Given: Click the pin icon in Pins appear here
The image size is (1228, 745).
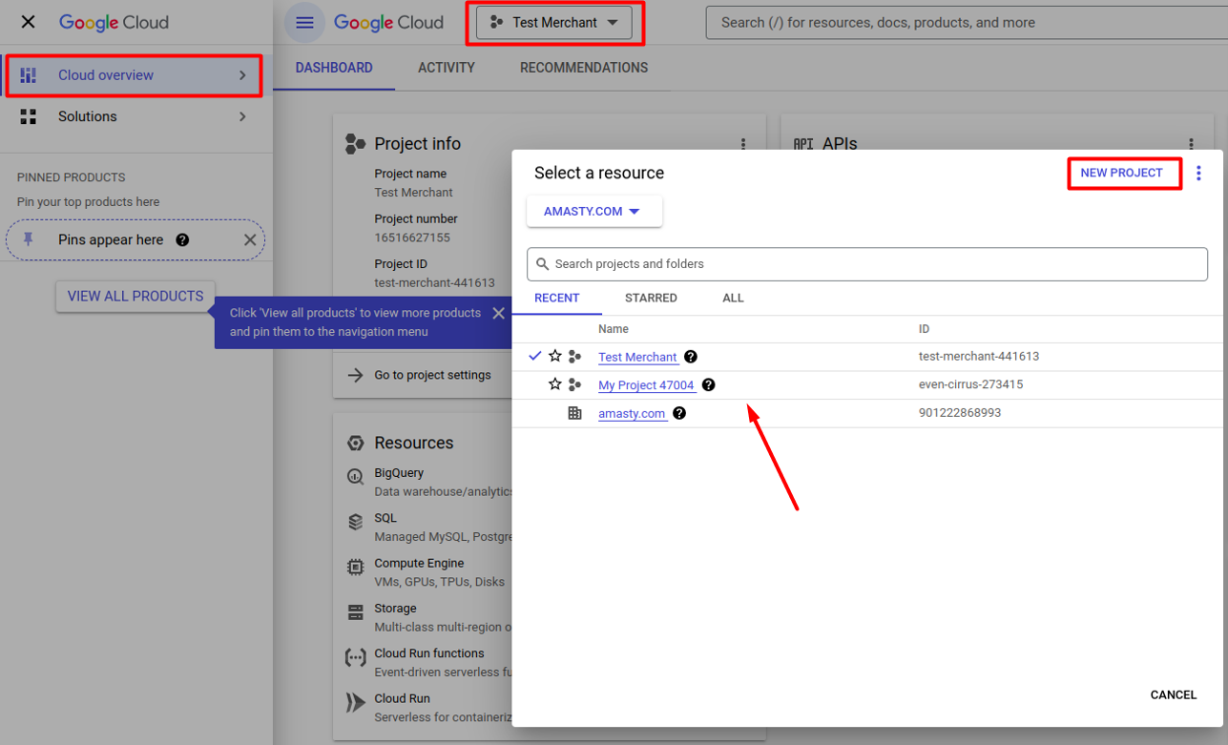Looking at the screenshot, I should (x=29, y=239).
